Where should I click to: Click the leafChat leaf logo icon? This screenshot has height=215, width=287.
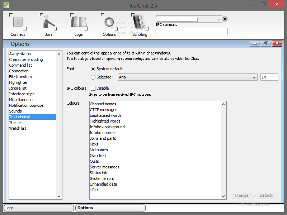pos(6,5)
